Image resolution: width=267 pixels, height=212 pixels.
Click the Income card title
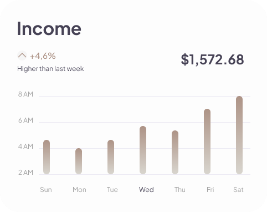point(49,28)
